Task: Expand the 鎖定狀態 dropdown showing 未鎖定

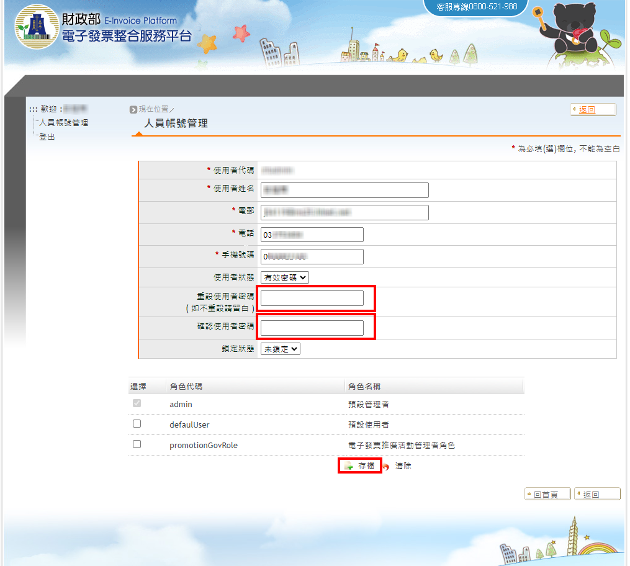Action: click(281, 349)
